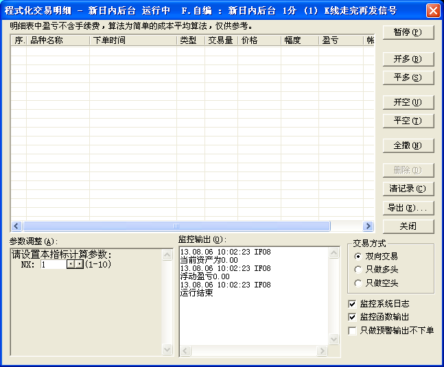Close the window with the red X

click(x=433, y=11)
